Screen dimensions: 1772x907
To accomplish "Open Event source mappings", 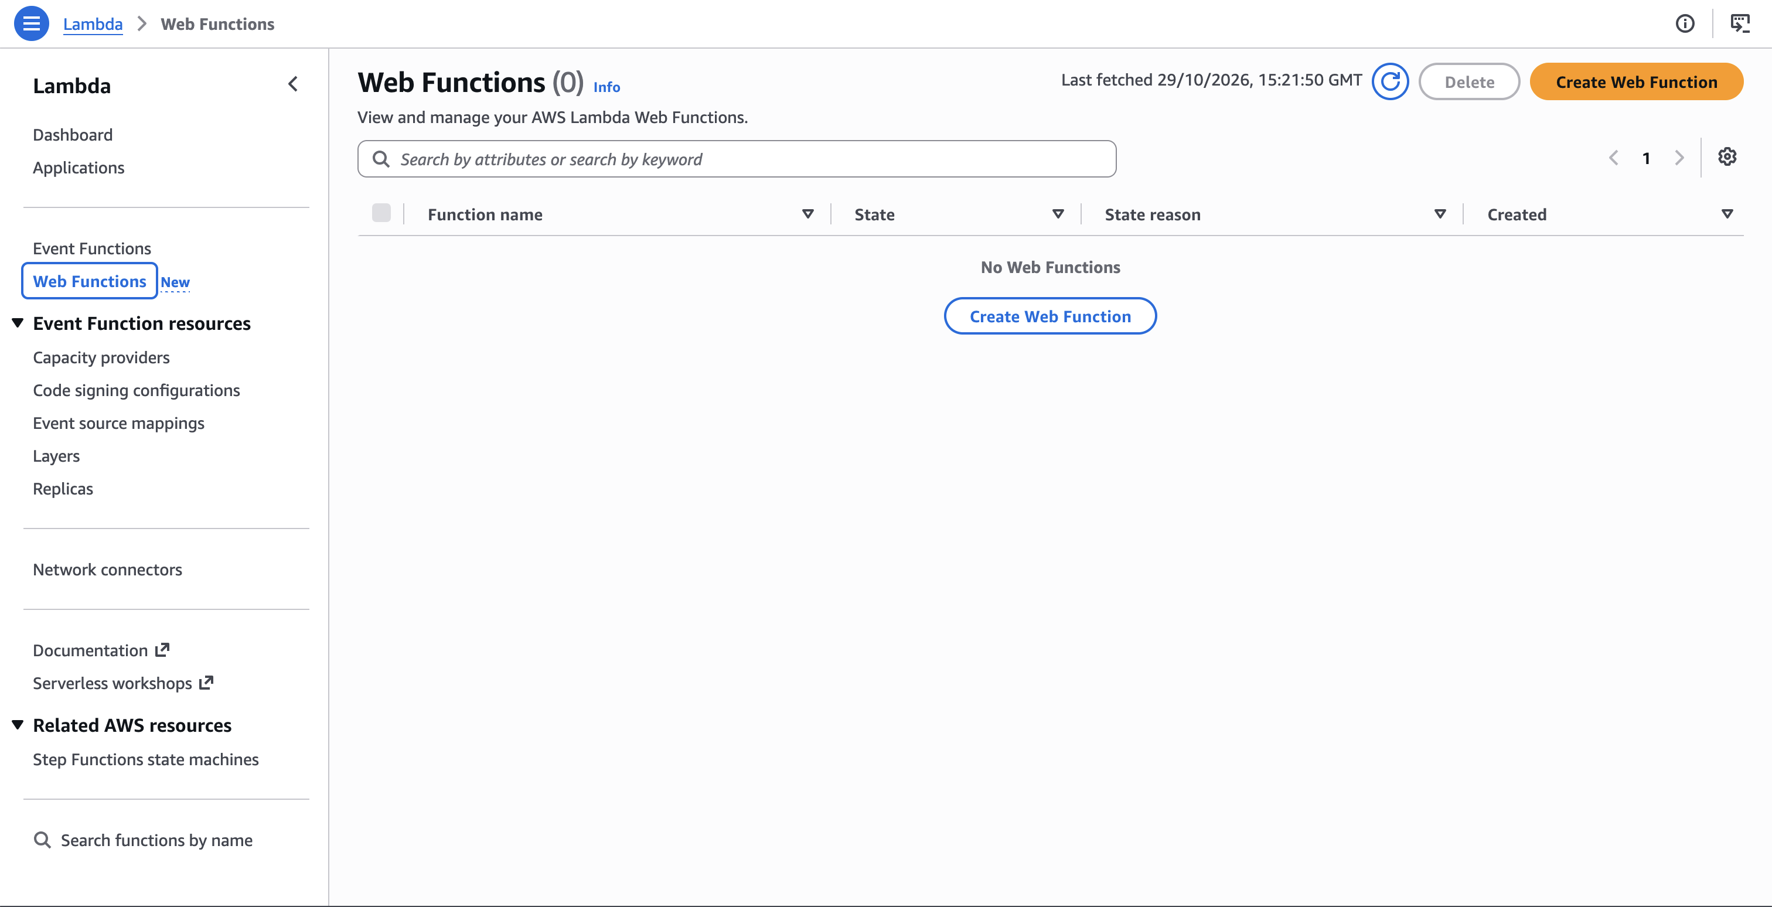I will pos(118,424).
